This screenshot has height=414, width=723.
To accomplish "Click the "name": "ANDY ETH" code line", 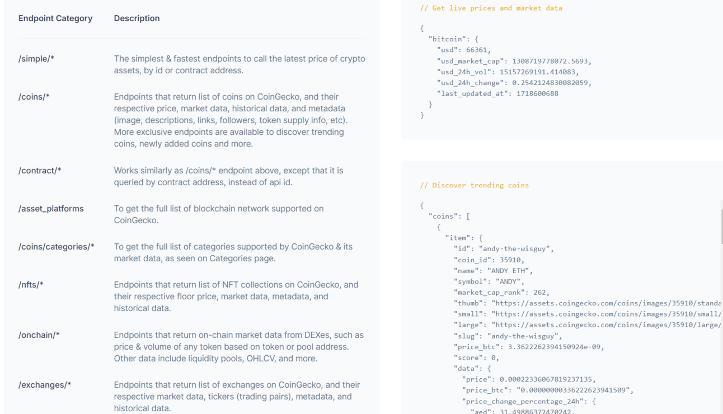I will click(x=493, y=271).
